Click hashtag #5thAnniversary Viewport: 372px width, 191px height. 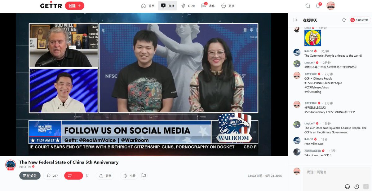coord(315,112)
